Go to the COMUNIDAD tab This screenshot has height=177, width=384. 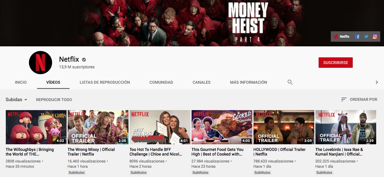(161, 82)
